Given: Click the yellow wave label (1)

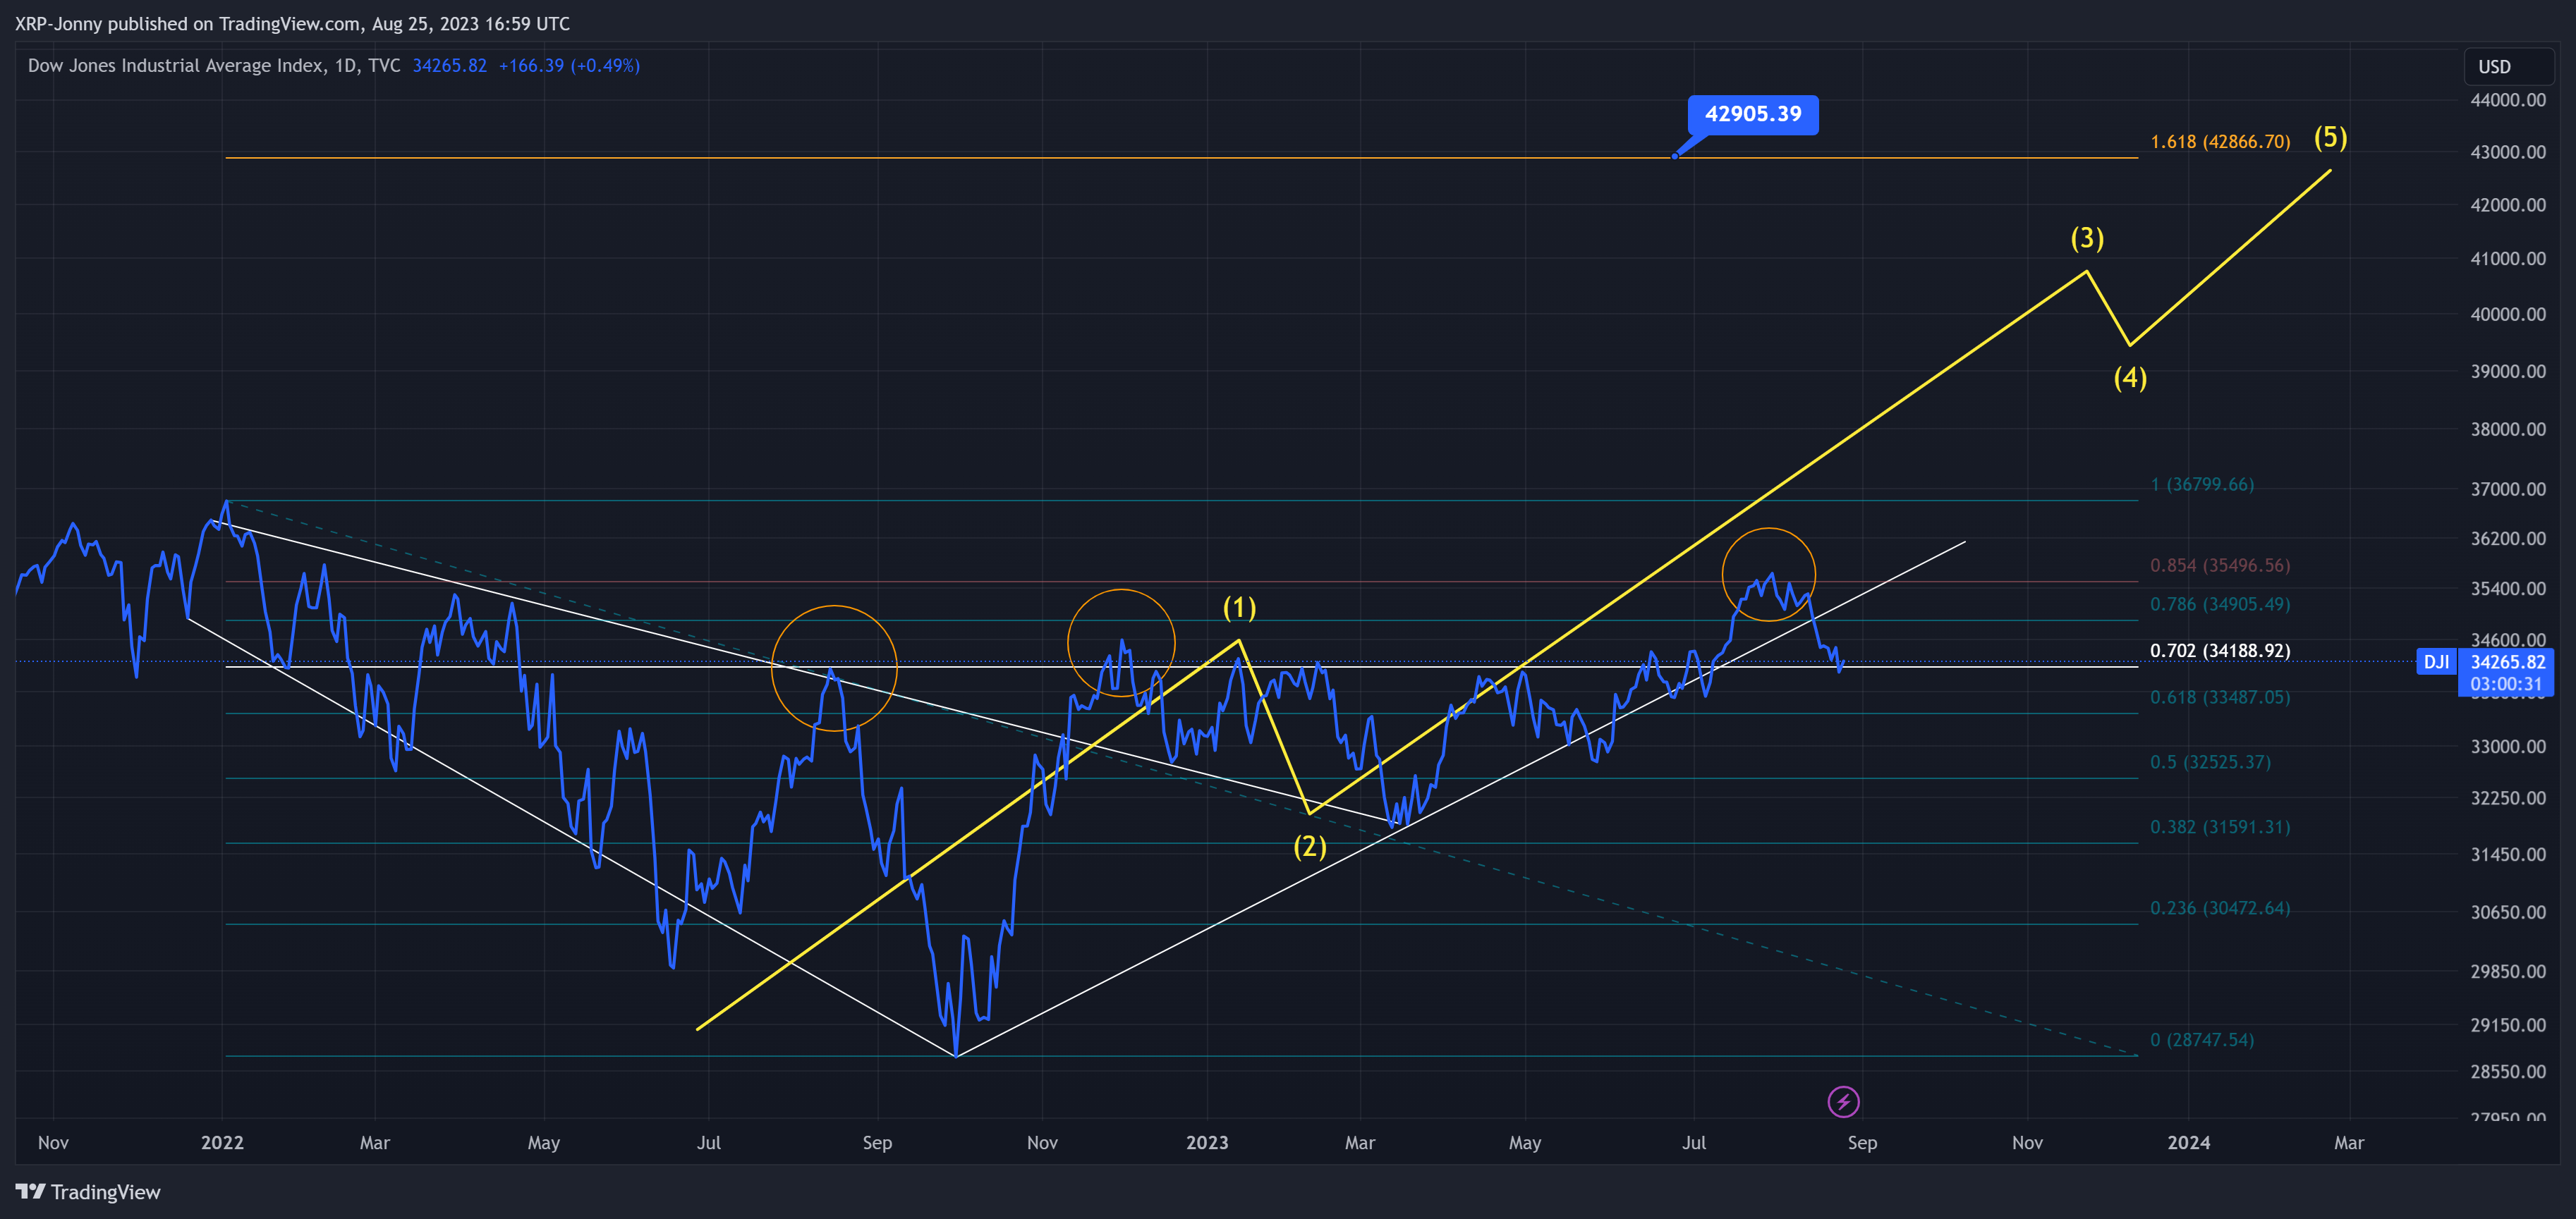Looking at the screenshot, I should [x=1239, y=608].
